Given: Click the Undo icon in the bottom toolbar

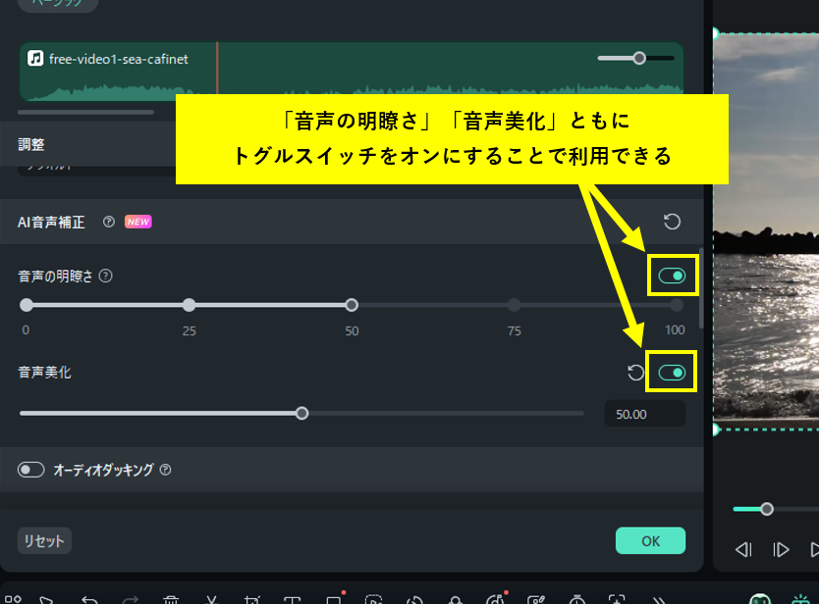Looking at the screenshot, I should tap(90, 599).
